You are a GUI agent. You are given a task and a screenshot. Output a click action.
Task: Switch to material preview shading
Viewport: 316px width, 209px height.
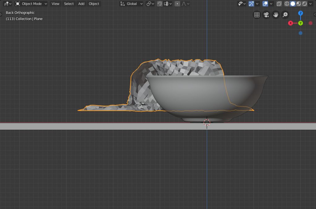(x=299, y=4)
